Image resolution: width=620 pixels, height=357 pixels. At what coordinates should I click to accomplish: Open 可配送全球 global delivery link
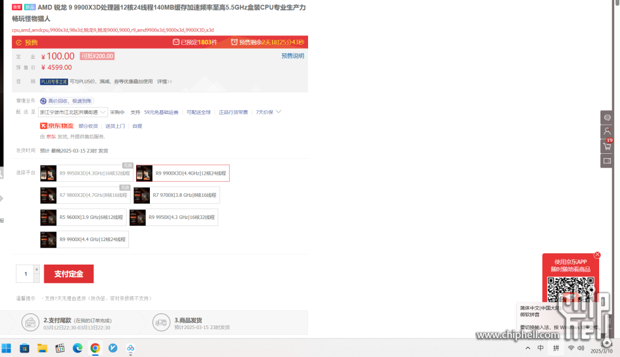point(199,113)
